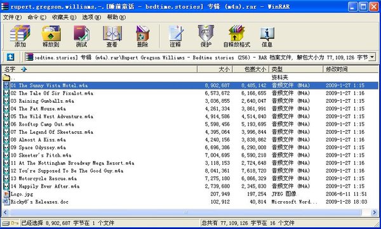
Task: Select 05 The Wild West Adventure.m4a
Action: pos(190,116)
